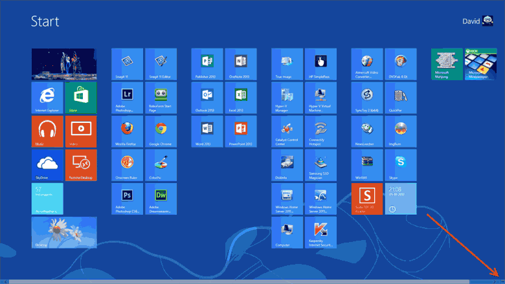This screenshot has width=505, height=284.
Task: Click the horizontal scrollbar thumb
Action: (x=239, y=282)
